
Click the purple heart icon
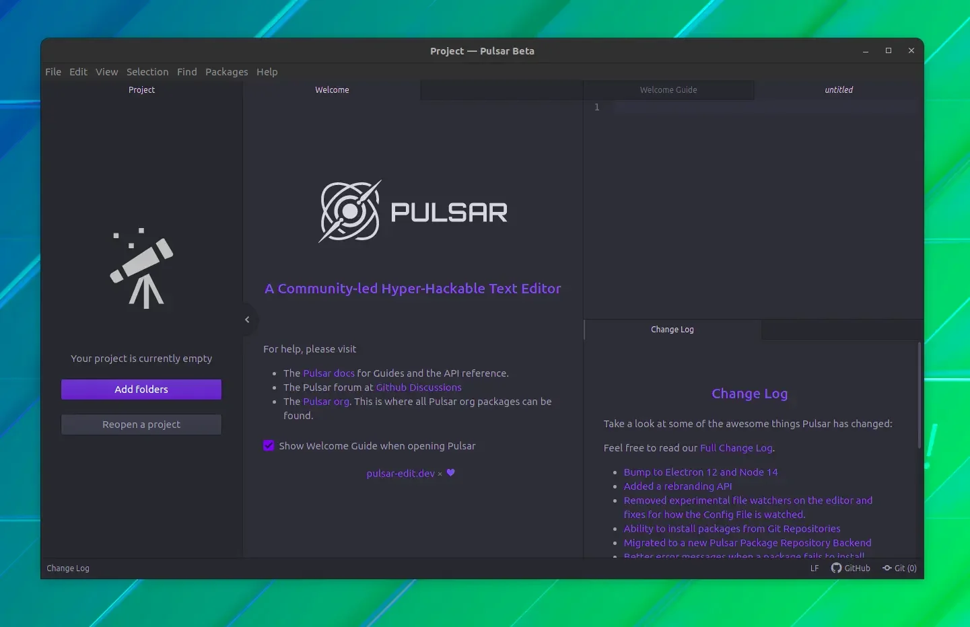(x=451, y=473)
